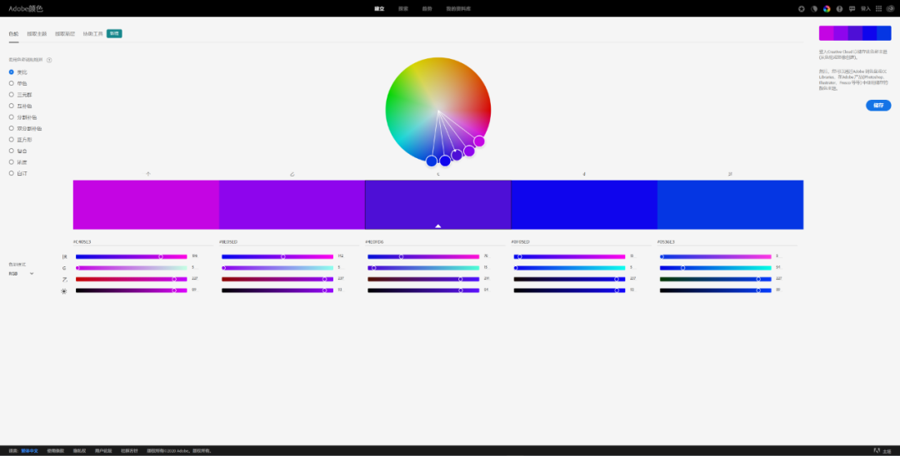Select the indigo #4E0FD6 base swatch
The width and height of the screenshot is (900, 456).
click(x=438, y=205)
